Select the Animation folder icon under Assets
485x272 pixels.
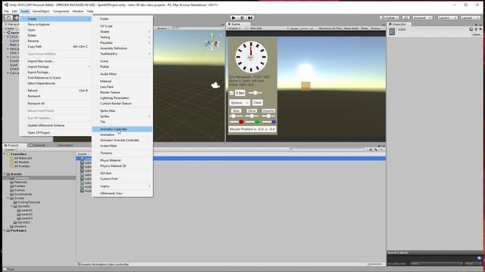click(x=12, y=178)
